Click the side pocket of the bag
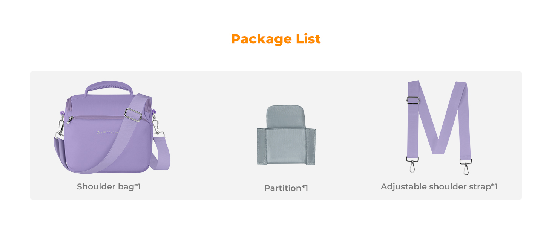The image size is (552, 226). point(60,153)
